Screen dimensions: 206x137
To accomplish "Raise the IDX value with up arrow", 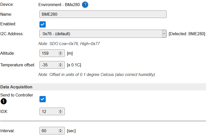I will [x=61, y=110].
